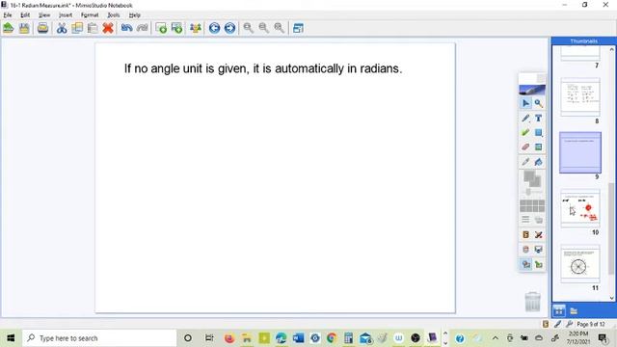Delete with the red X icon
This screenshot has width=617, height=347.
(108, 28)
